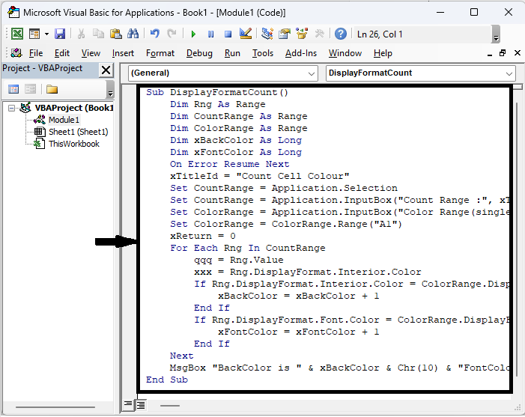Open Object Browser toolbar icon
Screen dimensions: 525x417
[302, 34]
